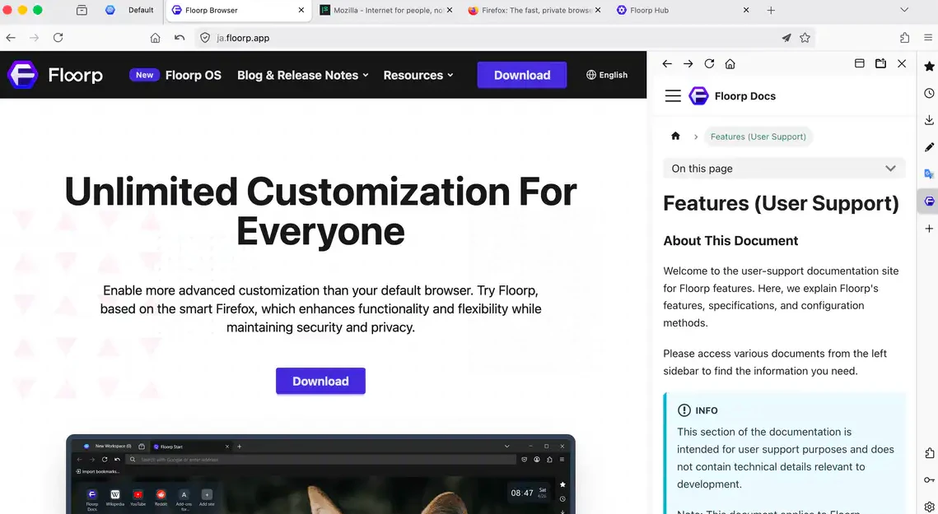Click Features (User Support) breadcrumb
Viewport: 938px width, 514px height.
(x=758, y=137)
